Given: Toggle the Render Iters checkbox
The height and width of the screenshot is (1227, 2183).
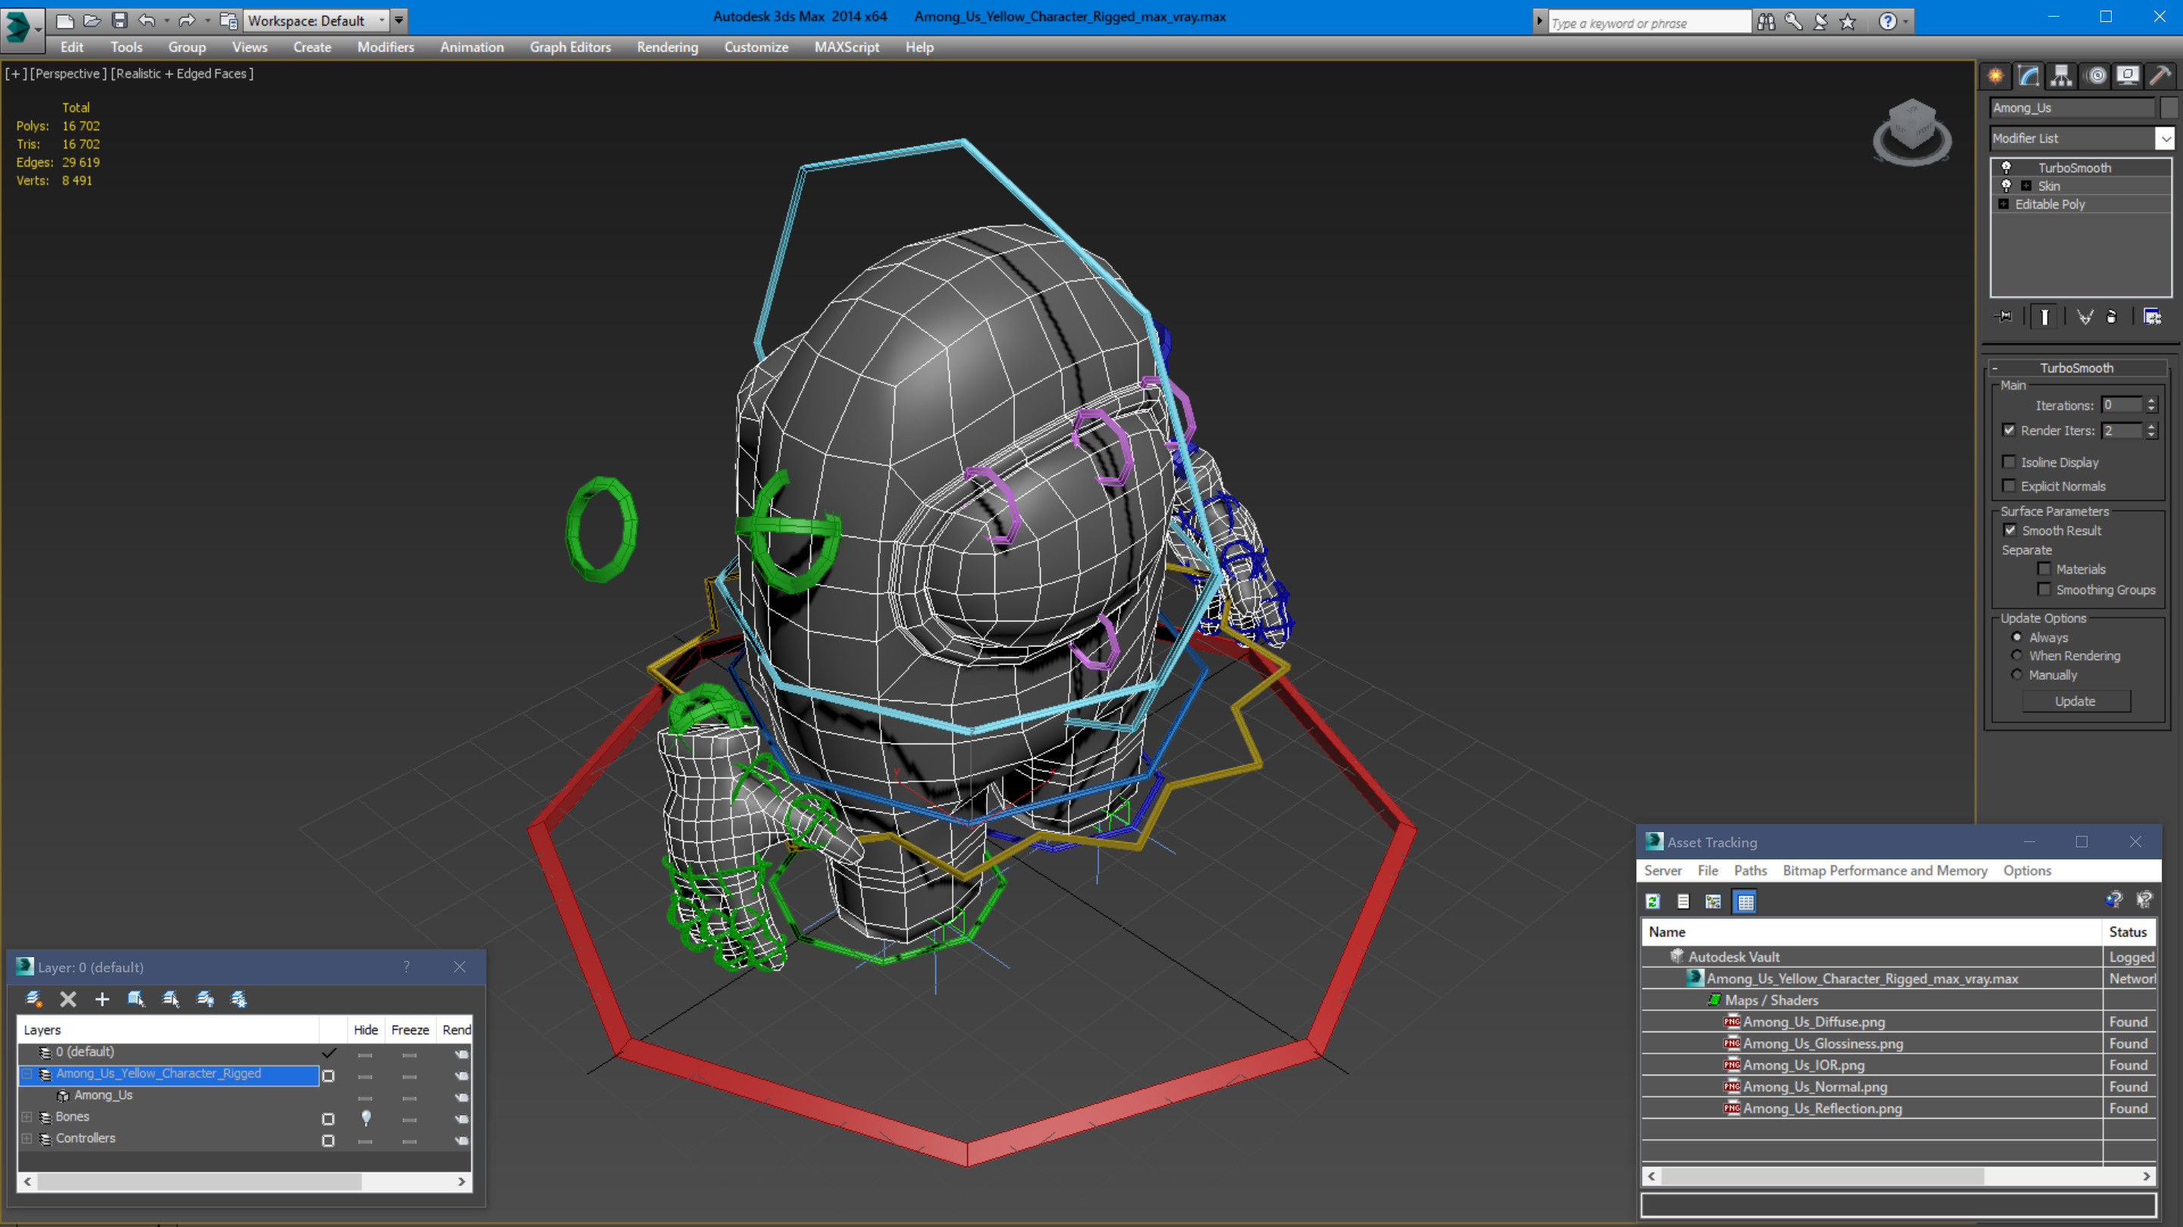Looking at the screenshot, I should coord(2009,430).
